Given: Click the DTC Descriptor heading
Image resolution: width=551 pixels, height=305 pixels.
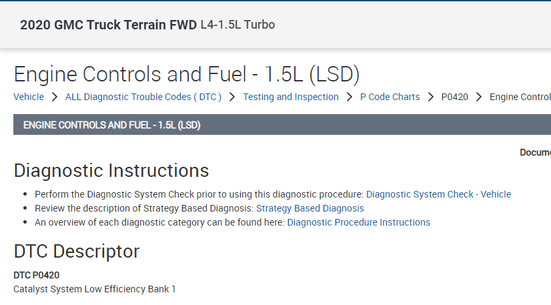Looking at the screenshot, I should pyautogui.click(x=77, y=251).
